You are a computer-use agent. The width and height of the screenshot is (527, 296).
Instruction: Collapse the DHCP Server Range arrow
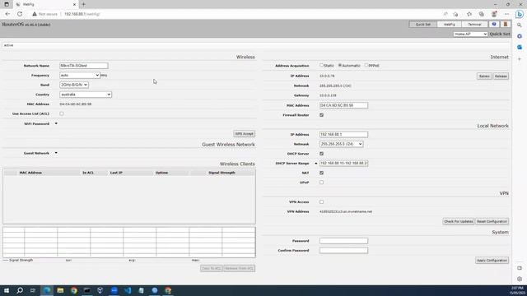tap(316, 163)
